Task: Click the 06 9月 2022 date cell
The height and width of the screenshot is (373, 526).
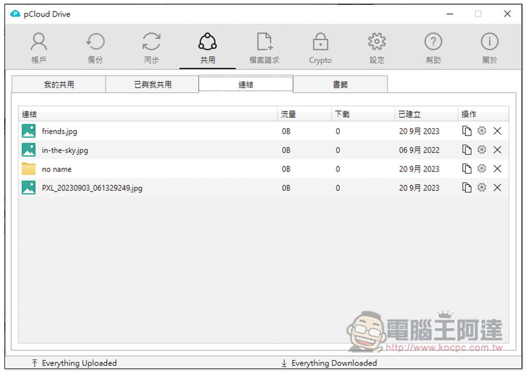Action: 419,150
